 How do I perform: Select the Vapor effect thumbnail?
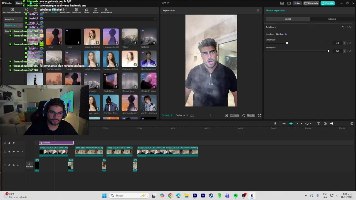tap(129, 37)
